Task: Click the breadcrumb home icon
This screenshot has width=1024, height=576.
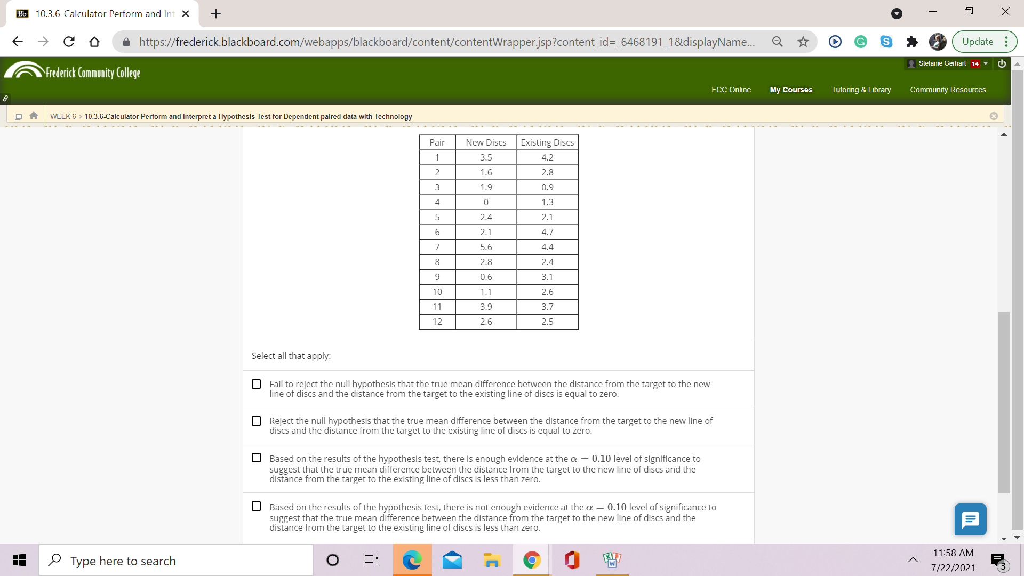Action: point(33,116)
